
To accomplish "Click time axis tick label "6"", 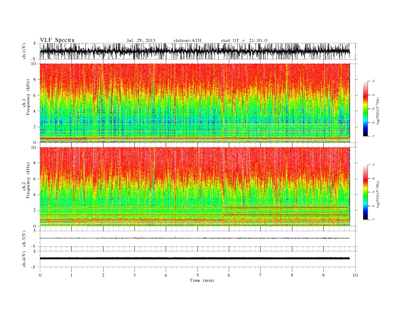I will click(229, 275).
